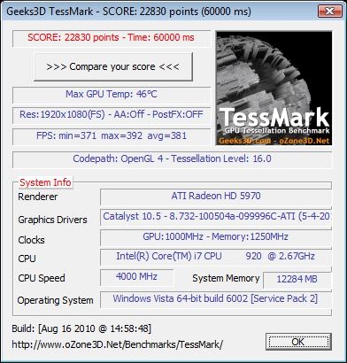
Task: Select the SCORE 22830 points result field
Action: tap(112, 38)
